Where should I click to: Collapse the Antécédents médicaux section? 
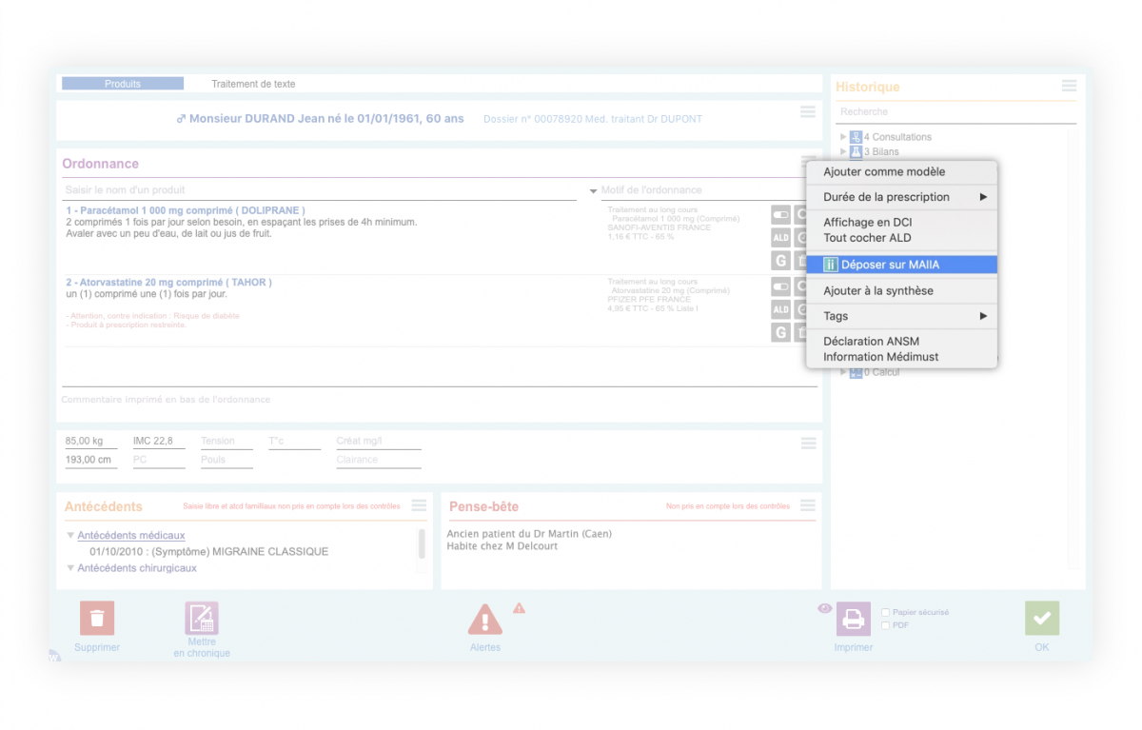tap(70, 536)
